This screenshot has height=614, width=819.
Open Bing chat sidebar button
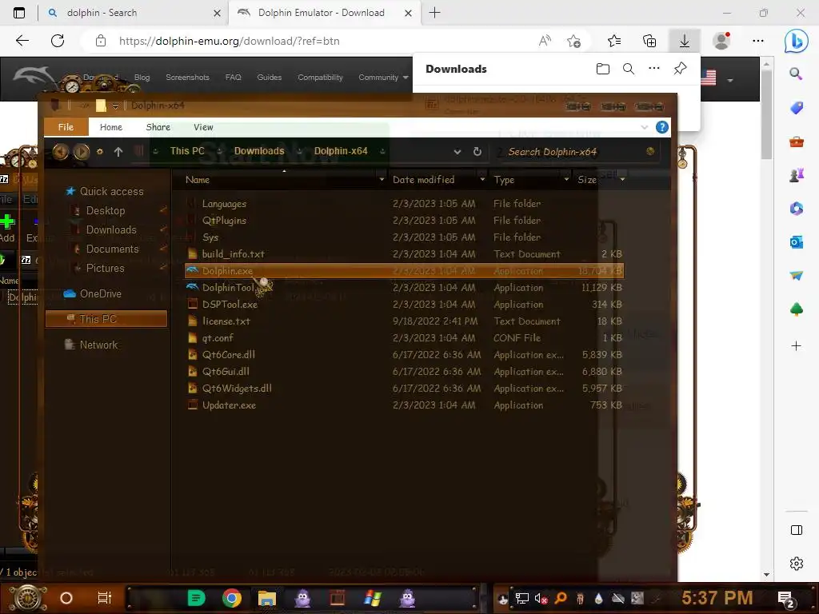point(796,41)
